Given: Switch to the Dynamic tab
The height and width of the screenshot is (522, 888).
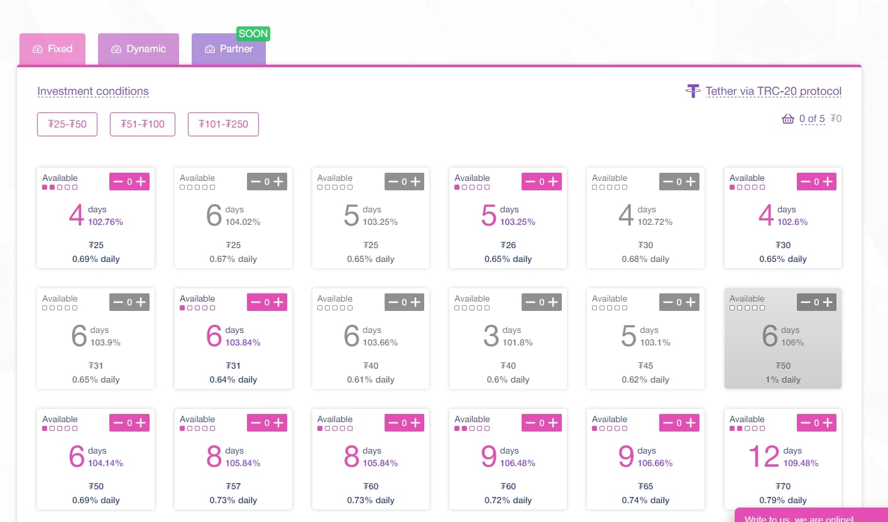Looking at the screenshot, I should 138,49.
